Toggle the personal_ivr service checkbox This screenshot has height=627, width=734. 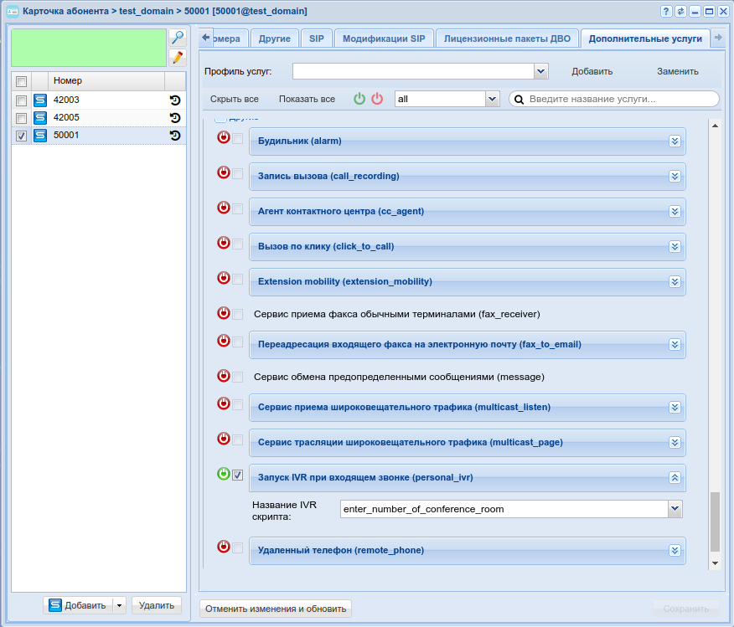[238, 475]
